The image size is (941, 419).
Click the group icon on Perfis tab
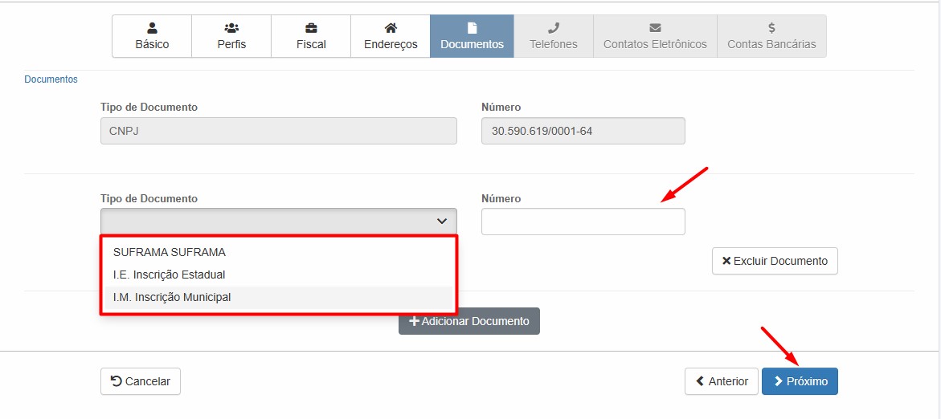point(231,27)
